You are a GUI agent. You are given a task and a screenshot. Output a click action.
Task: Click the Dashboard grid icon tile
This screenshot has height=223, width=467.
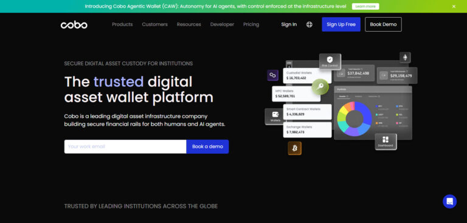pos(386,142)
